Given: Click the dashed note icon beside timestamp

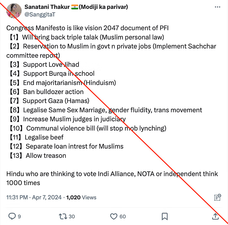Looking at the screenshot, I should (217, 197).
